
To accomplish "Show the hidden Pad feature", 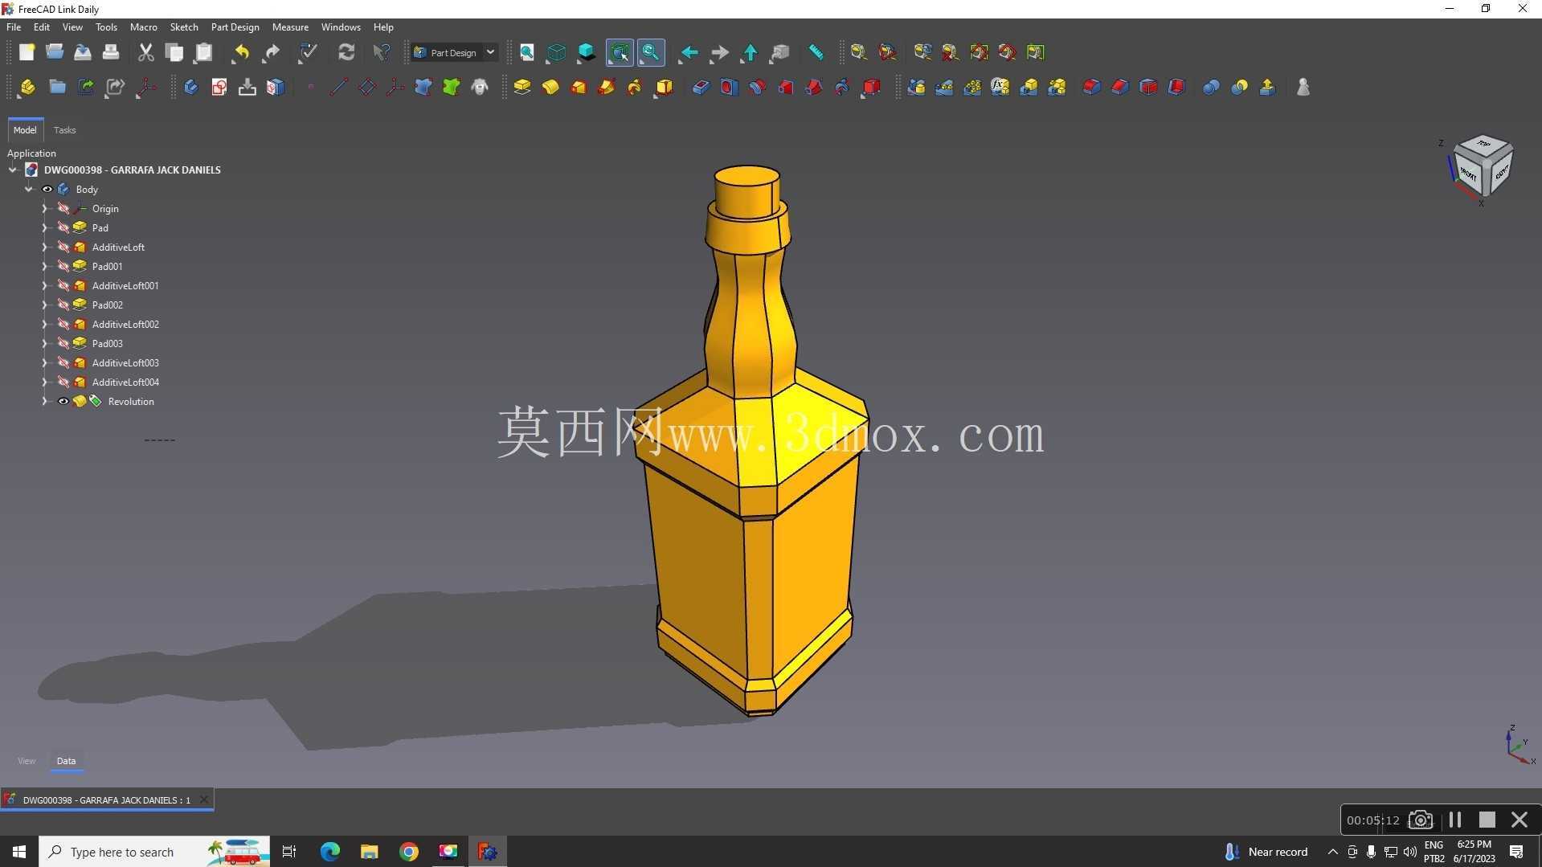I will pos(63,228).
